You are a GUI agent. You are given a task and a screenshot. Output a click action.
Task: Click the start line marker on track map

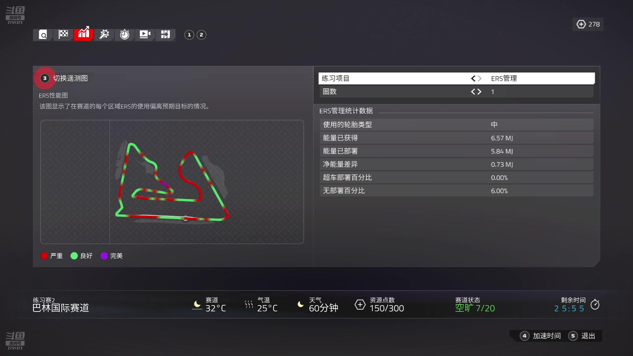[186, 218]
